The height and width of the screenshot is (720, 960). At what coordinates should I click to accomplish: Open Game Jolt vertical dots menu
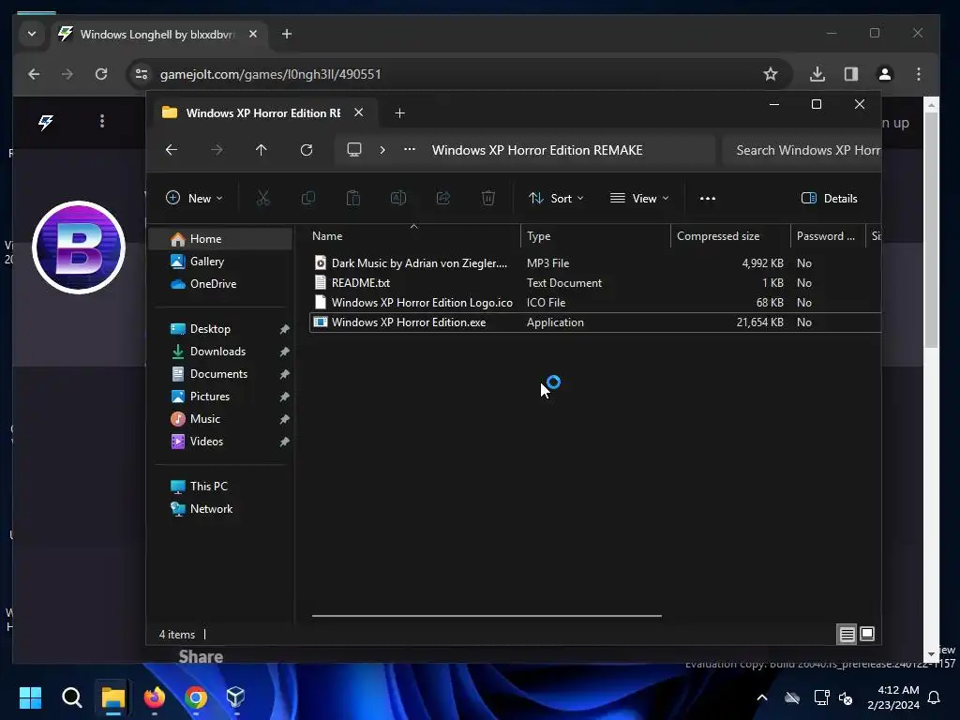[x=102, y=121]
